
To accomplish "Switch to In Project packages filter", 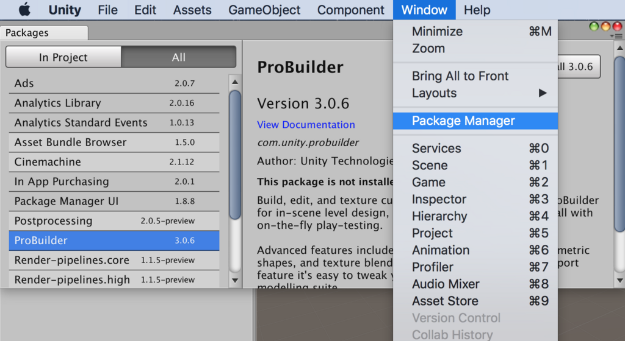I will [x=63, y=57].
